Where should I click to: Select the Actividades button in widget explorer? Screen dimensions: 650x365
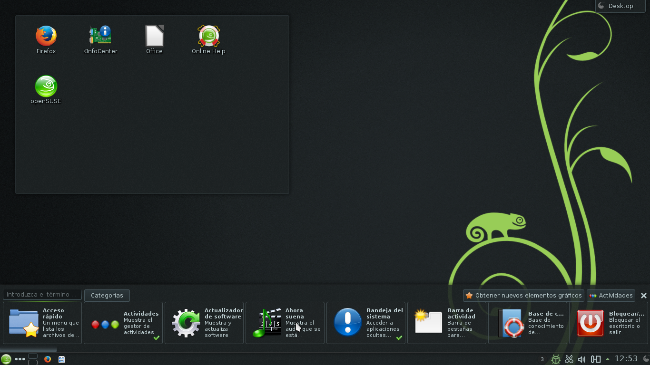coord(611,295)
